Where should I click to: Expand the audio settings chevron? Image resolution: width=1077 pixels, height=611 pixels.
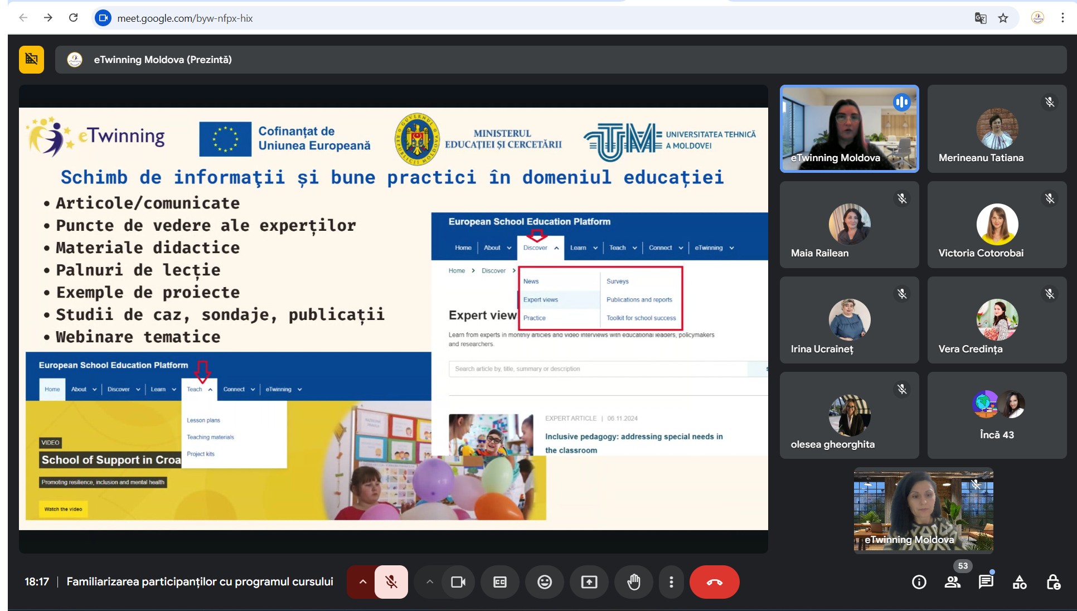(362, 582)
